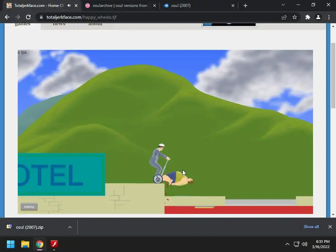View site info via the padlock icon
This screenshot has width=336, height=252.
click(41, 17)
